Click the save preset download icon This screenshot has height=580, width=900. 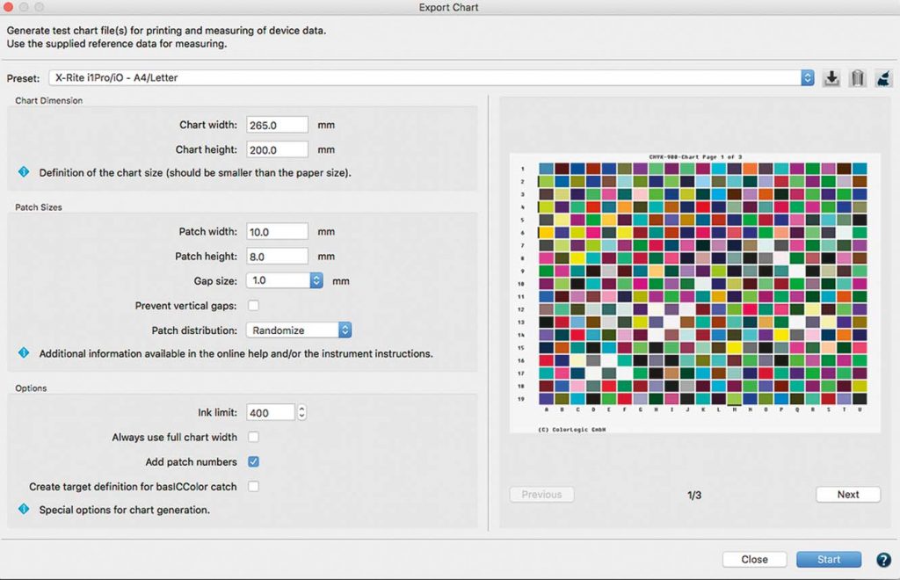(x=831, y=77)
